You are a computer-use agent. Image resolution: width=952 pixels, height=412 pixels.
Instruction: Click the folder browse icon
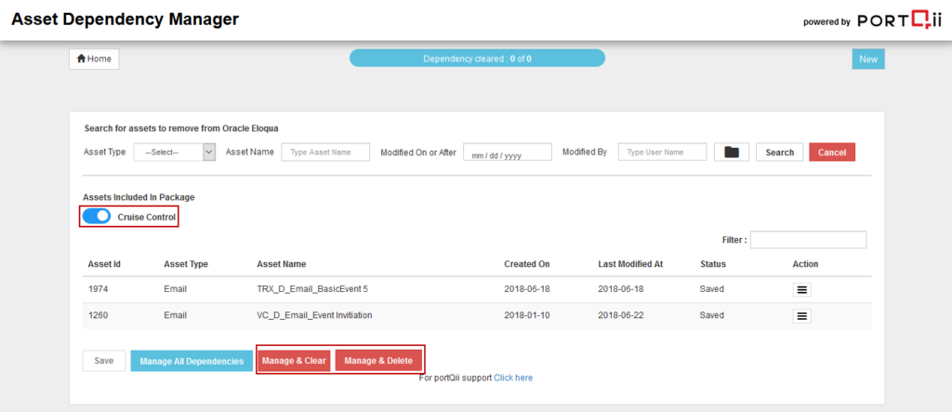click(x=732, y=153)
